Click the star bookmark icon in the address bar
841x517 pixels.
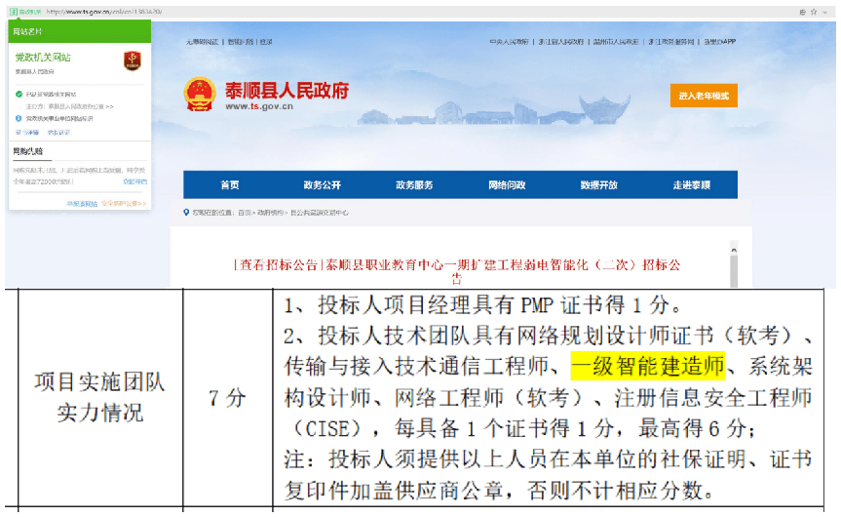point(814,12)
